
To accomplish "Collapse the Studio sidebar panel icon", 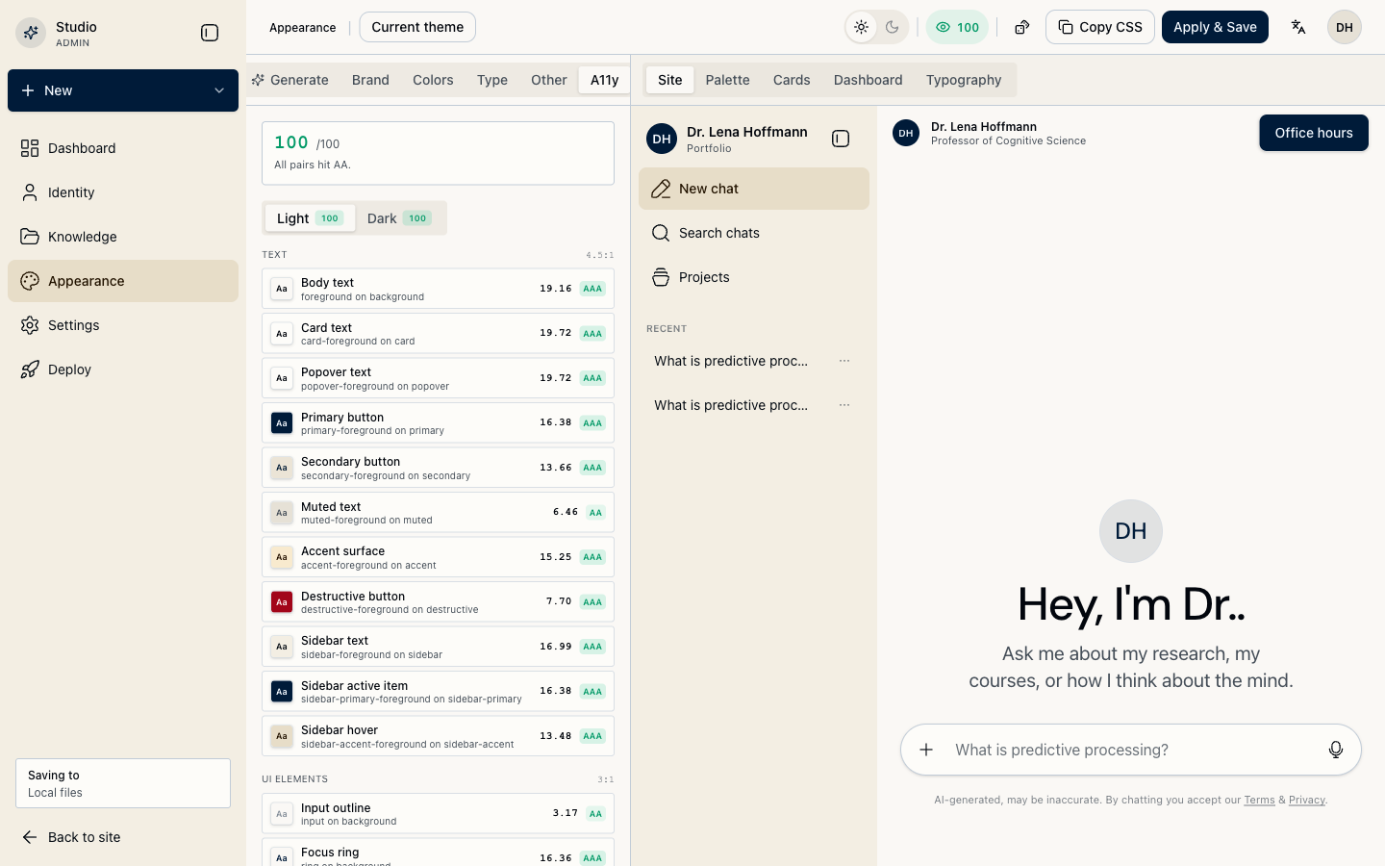I will (210, 33).
